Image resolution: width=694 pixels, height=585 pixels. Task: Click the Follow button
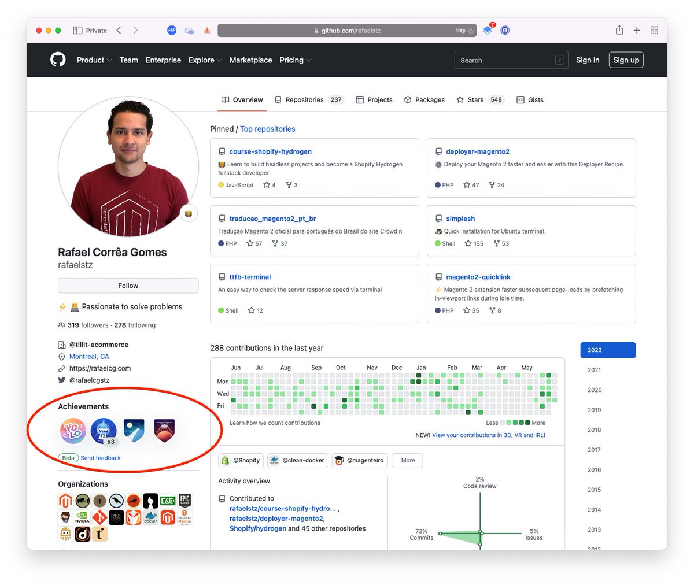[x=128, y=285]
